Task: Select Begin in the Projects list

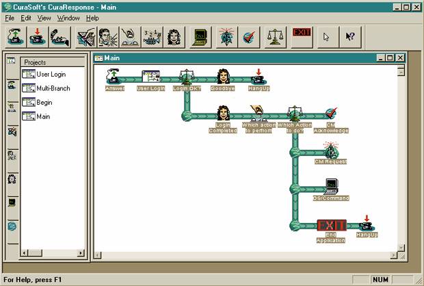Action: pyautogui.click(x=44, y=103)
